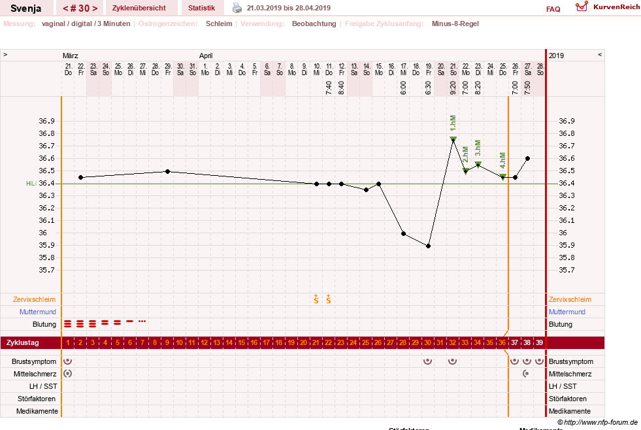Click the Minus-8-Regel setting text
Screen dimensions: 641x430
coord(455,24)
